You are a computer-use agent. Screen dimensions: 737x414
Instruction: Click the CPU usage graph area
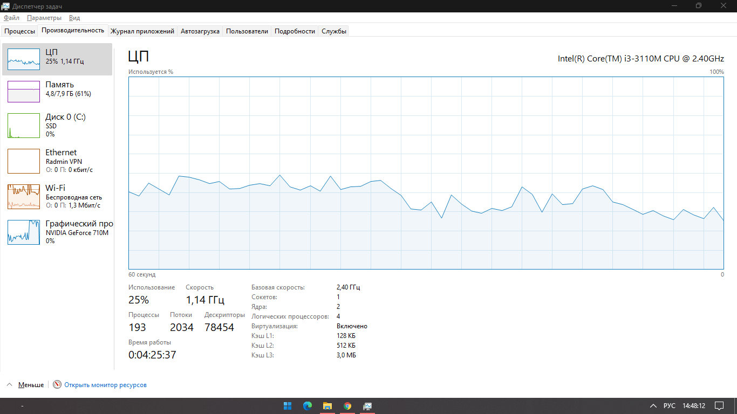[426, 172]
